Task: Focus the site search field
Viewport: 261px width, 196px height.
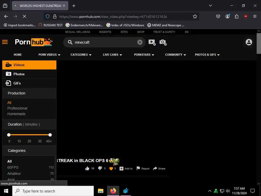Action: (x=105, y=42)
